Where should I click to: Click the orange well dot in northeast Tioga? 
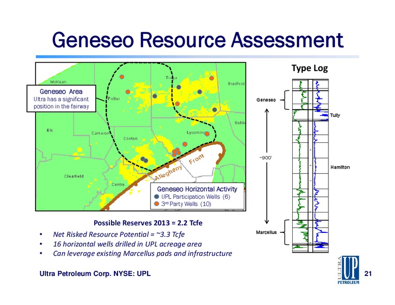pyautogui.click(x=212, y=78)
